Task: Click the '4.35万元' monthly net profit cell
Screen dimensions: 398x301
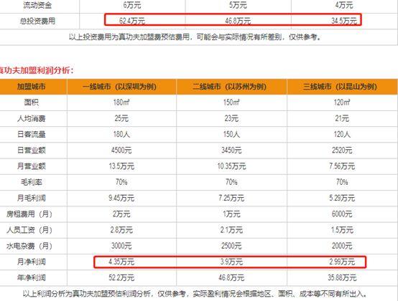Action: 121,262
